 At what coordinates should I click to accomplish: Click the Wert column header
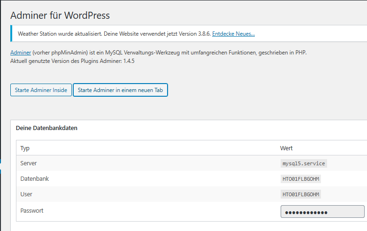[286, 148]
